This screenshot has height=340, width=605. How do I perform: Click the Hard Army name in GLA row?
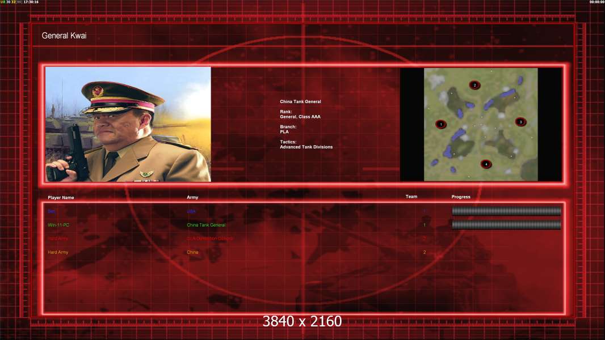[x=58, y=239]
